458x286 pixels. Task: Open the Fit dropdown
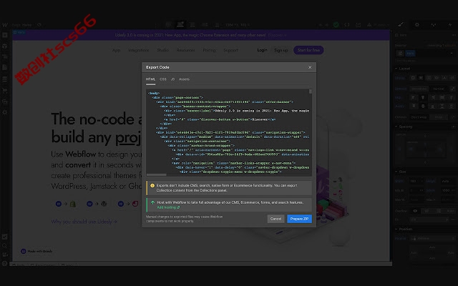(429, 220)
